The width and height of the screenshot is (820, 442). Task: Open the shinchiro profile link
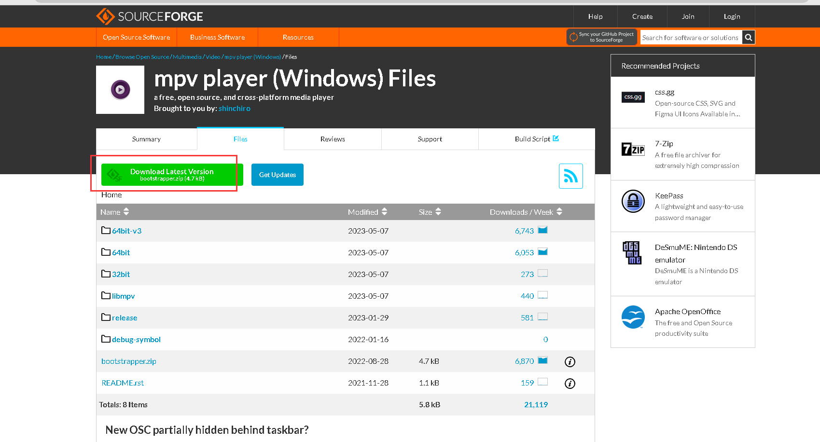pyautogui.click(x=235, y=108)
